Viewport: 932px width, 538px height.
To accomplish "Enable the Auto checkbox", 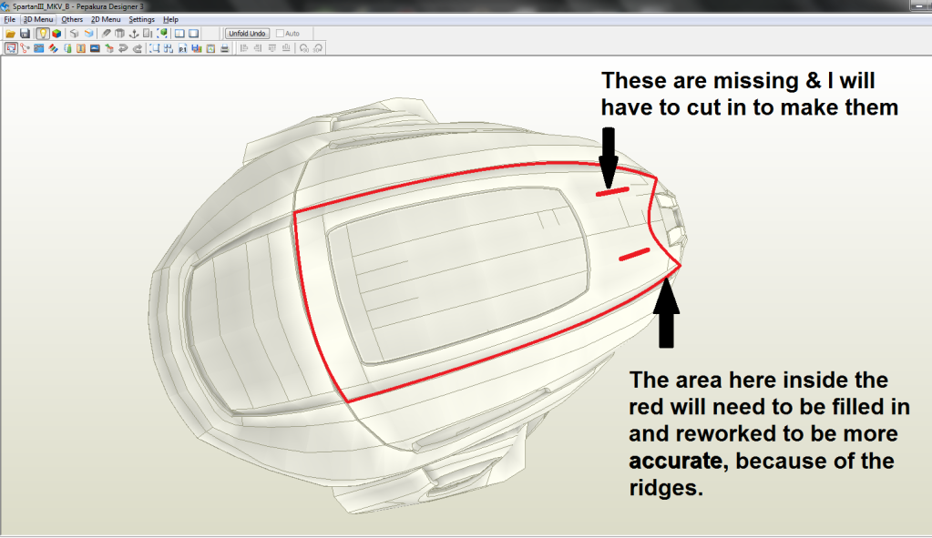I will click(280, 34).
